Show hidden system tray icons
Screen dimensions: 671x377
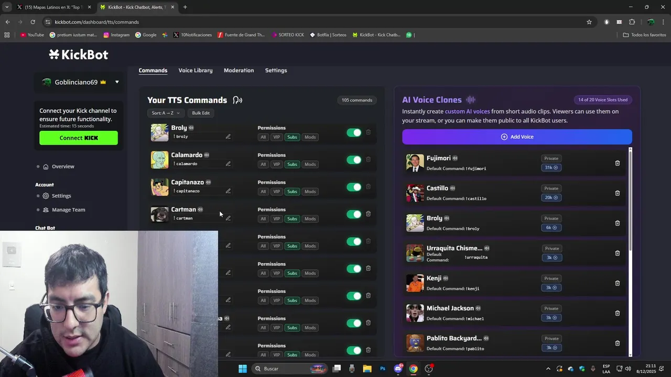548,369
